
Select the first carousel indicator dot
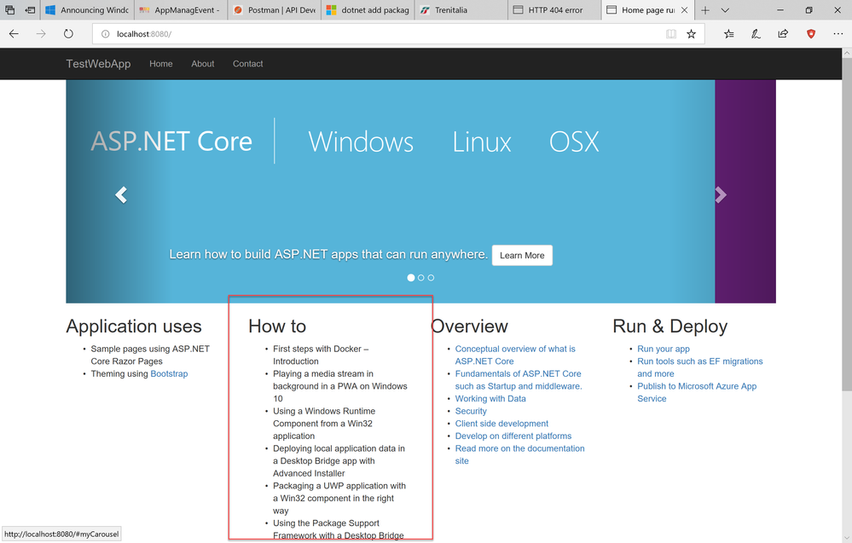(x=411, y=278)
